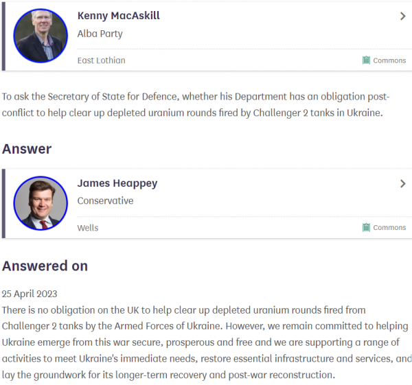Image resolution: width=412 pixels, height=385 pixels.
Task: Click the Answered on heading
Action: coord(45,266)
